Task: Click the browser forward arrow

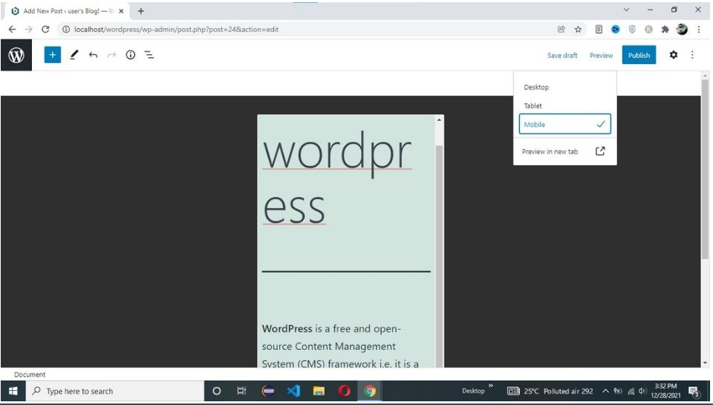Action: click(x=29, y=29)
